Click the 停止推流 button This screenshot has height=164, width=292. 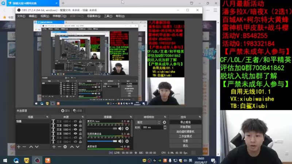tap(185, 122)
